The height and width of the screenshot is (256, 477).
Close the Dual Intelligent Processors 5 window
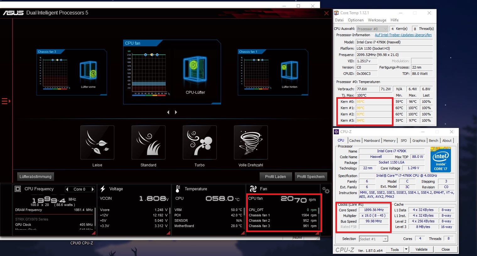coord(326,13)
